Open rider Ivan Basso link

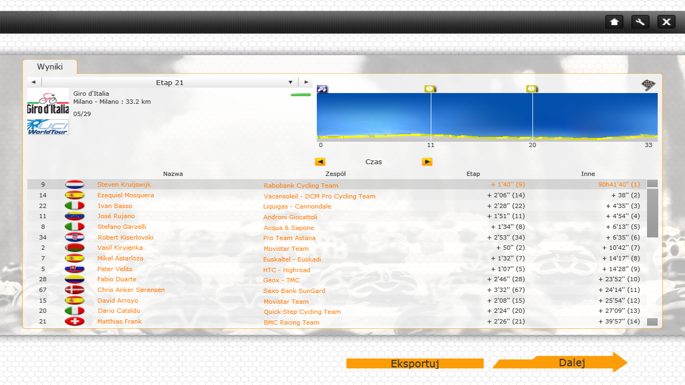point(115,206)
